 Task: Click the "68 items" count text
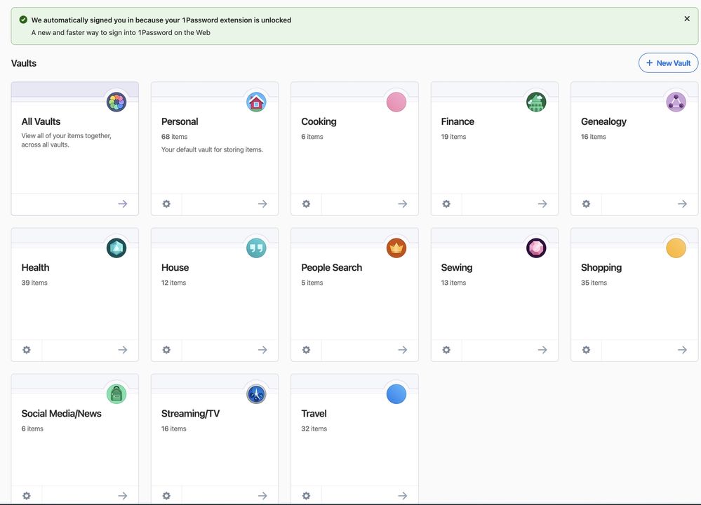pyautogui.click(x=174, y=137)
